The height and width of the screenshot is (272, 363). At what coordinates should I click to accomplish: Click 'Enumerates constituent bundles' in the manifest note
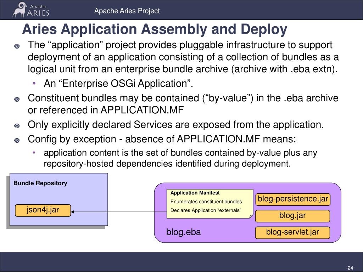pyautogui.click(x=206, y=202)
